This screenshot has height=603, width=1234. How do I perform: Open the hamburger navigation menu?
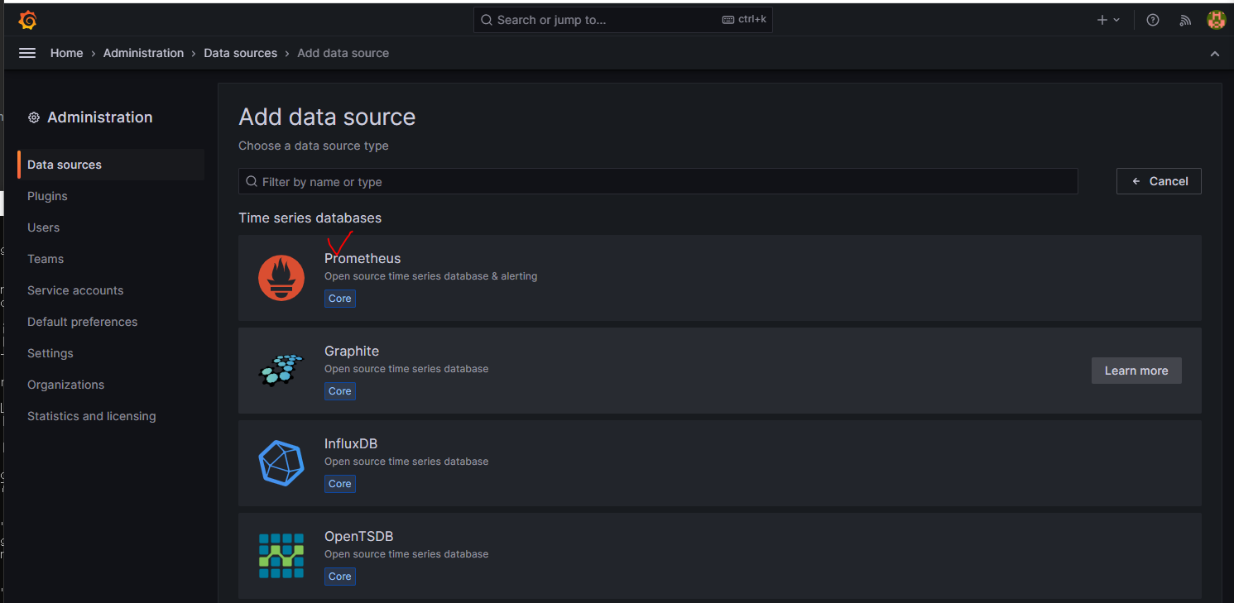click(x=27, y=53)
